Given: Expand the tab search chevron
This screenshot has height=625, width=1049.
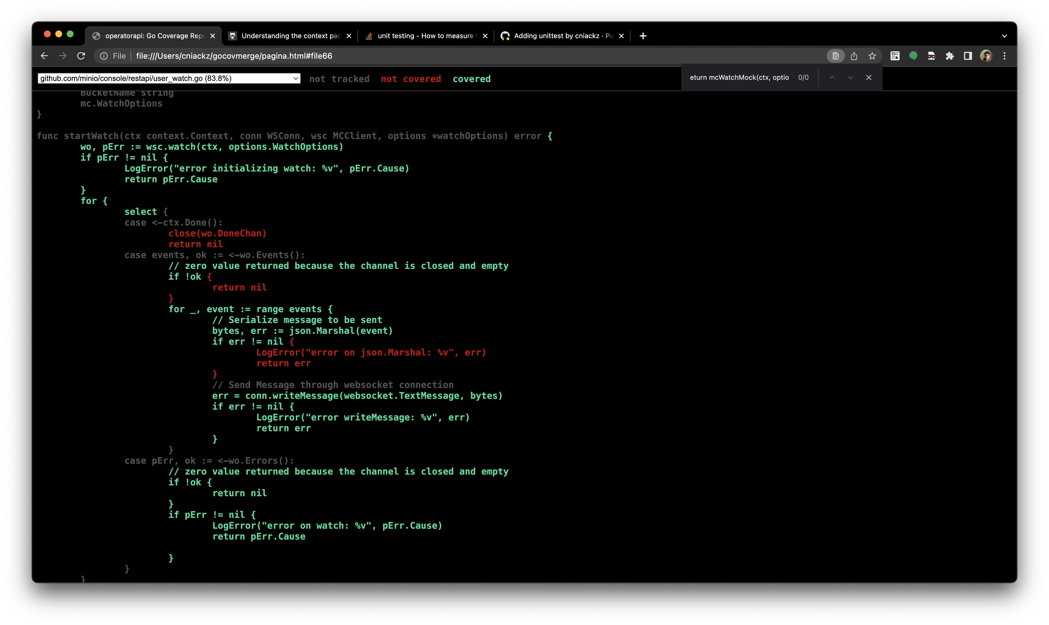Looking at the screenshot, I should click(x=1004, y=36).
